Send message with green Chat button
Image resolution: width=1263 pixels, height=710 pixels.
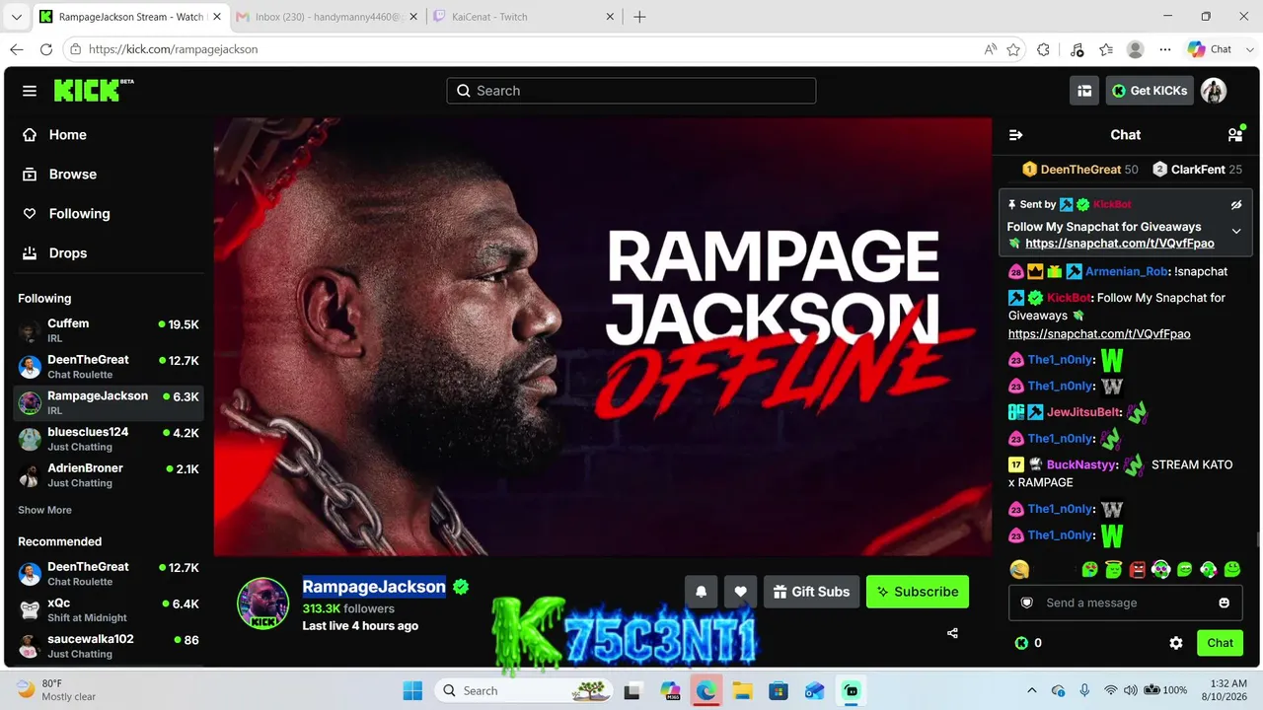point(1220,643)
